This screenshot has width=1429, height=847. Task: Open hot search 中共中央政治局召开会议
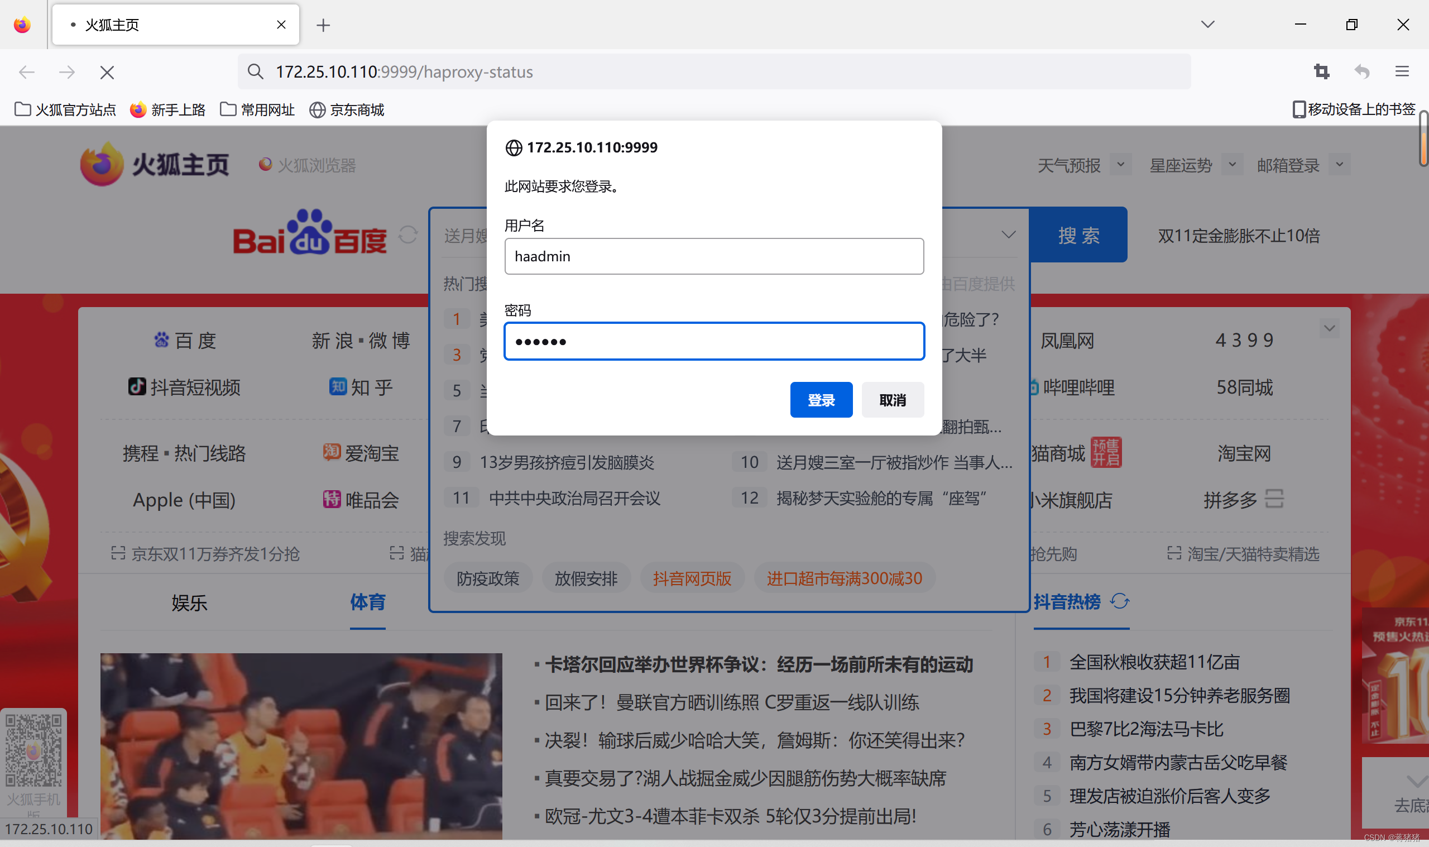pyautogui.click(x=574, y=498)
